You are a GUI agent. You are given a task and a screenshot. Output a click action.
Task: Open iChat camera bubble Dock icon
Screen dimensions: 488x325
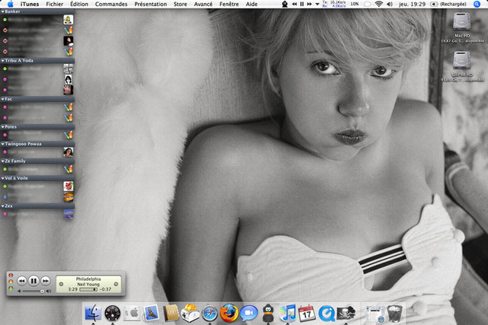click(x=249, y=313)
